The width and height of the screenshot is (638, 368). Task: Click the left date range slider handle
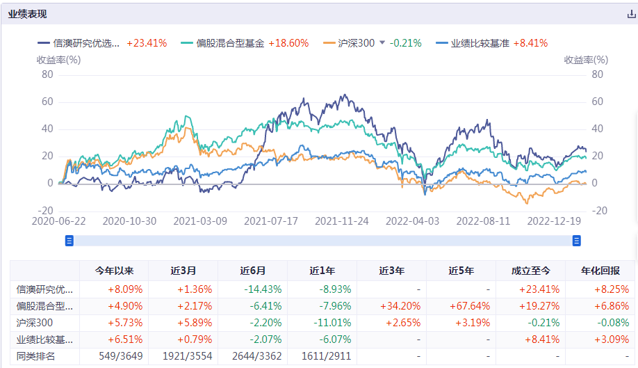click(69, 241)
